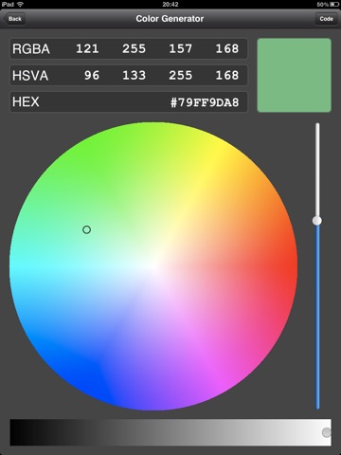
Task: Click the green color preview swatch
Action: 295,75
